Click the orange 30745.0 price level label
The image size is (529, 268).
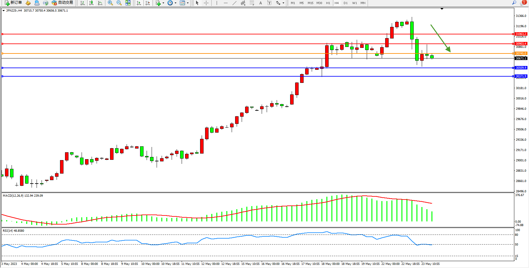point(521,53)
